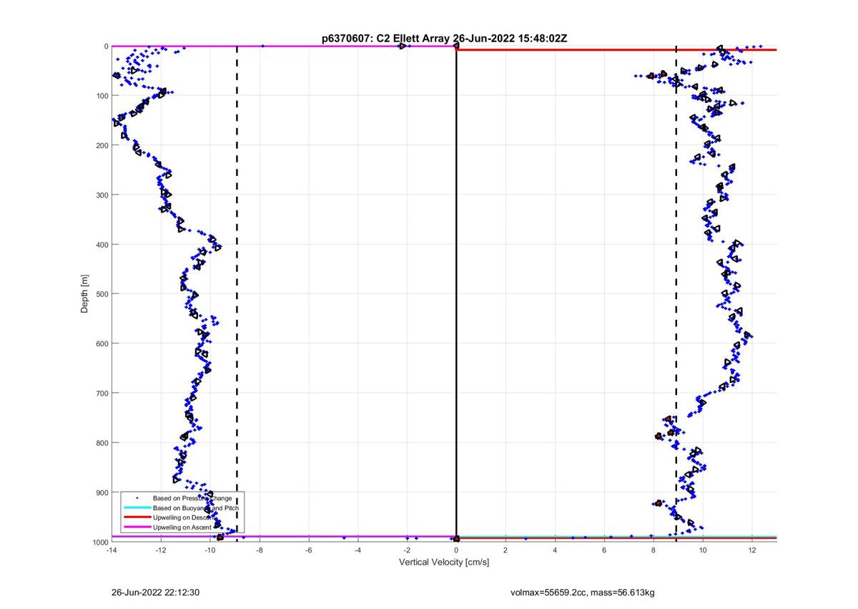
Task: Click velocity axis tick label "10"
Action: (703, 550)
